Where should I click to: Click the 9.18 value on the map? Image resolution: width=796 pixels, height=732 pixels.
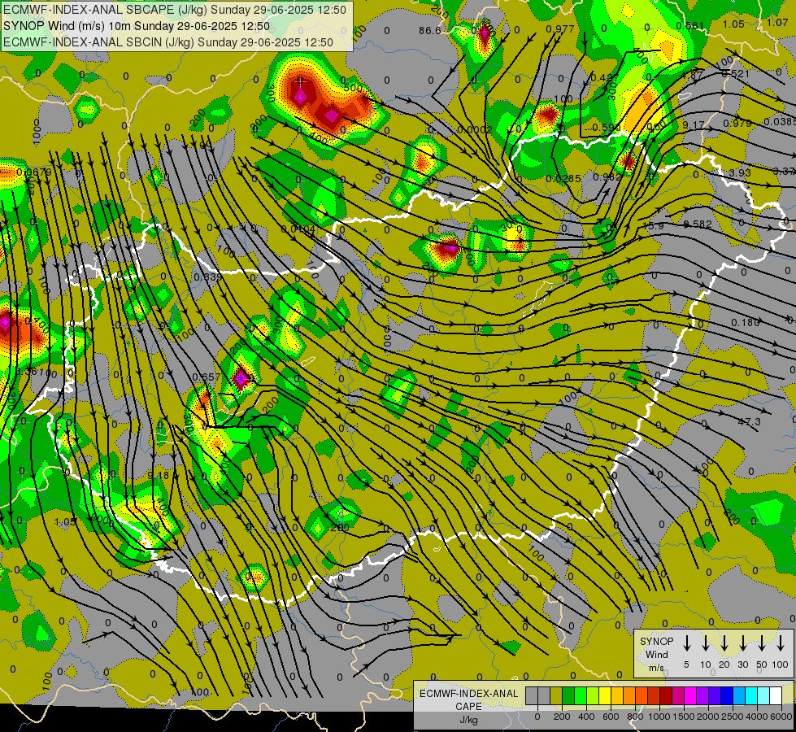click(x=158, y=476)
